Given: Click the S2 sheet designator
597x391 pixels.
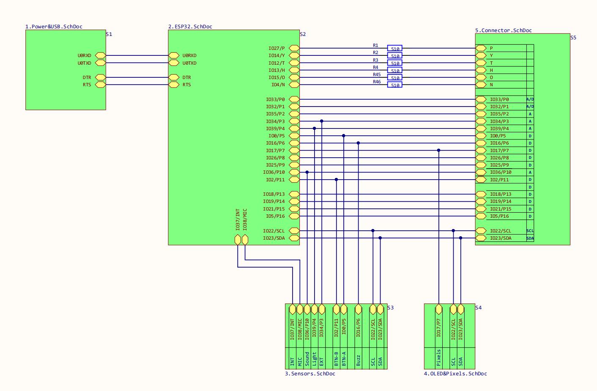Looking at the screenshot, I should (x=303, y=34).
